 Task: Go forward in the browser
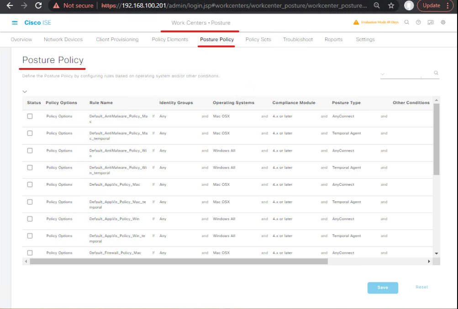point(24,5)
